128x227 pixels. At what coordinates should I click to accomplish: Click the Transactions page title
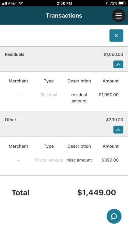coord(64,15)
